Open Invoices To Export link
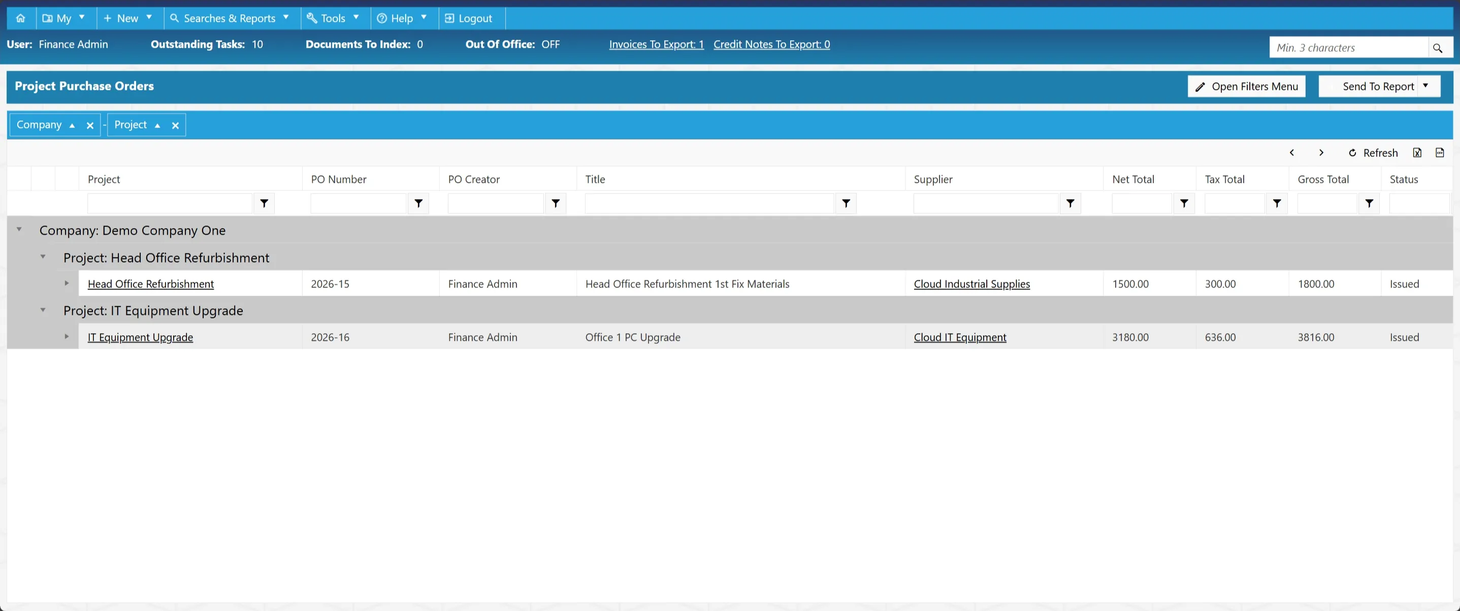The height and width of the screenshot is (611, 1460). (656, 44)
